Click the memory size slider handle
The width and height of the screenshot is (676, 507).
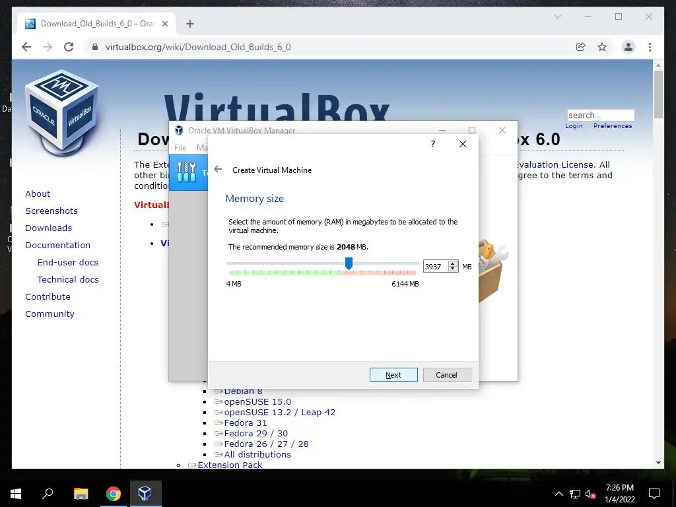(x=349, y=263)
